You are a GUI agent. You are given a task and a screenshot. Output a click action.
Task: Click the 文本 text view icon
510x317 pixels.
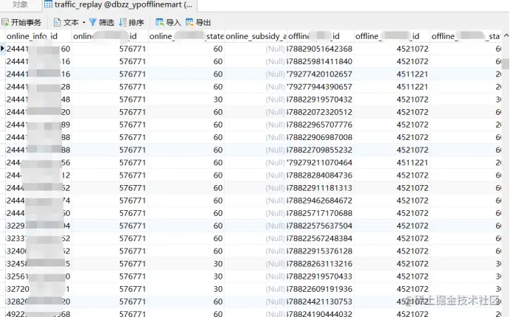point(57,22)
